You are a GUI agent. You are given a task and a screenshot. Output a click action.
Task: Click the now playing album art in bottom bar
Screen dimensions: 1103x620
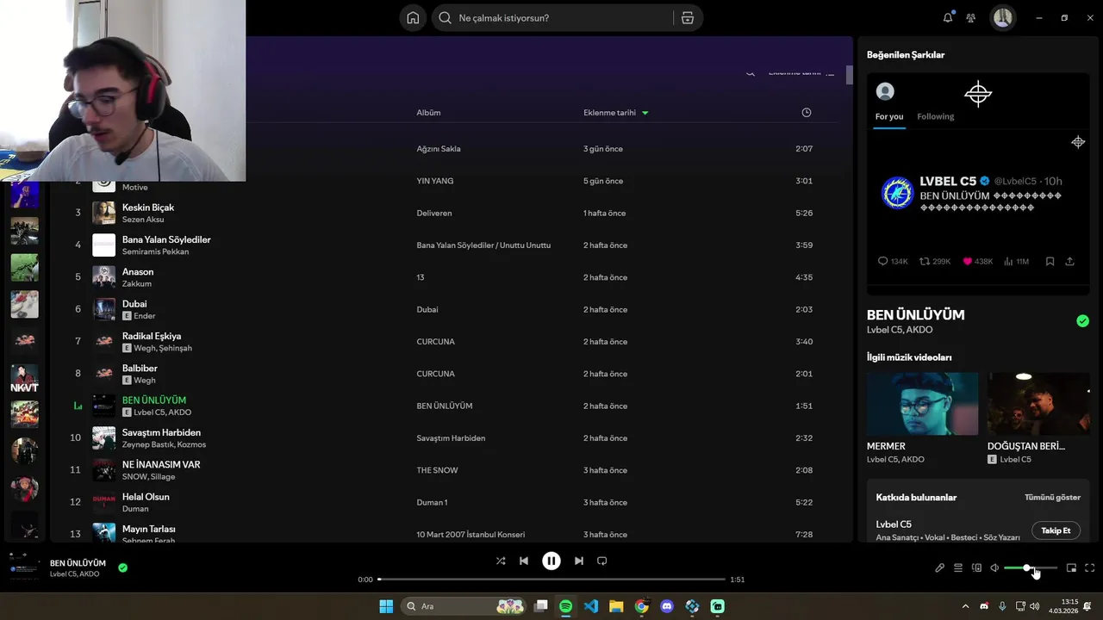pos(24,567)
